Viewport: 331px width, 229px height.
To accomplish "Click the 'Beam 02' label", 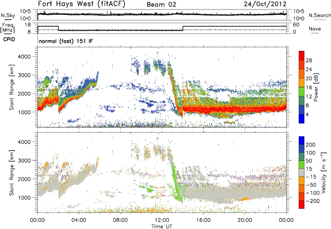I will coord(161,5).
